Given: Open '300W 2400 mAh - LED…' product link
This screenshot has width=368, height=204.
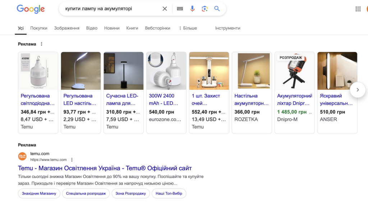Looking at the screenshot, I should point(164,99).
